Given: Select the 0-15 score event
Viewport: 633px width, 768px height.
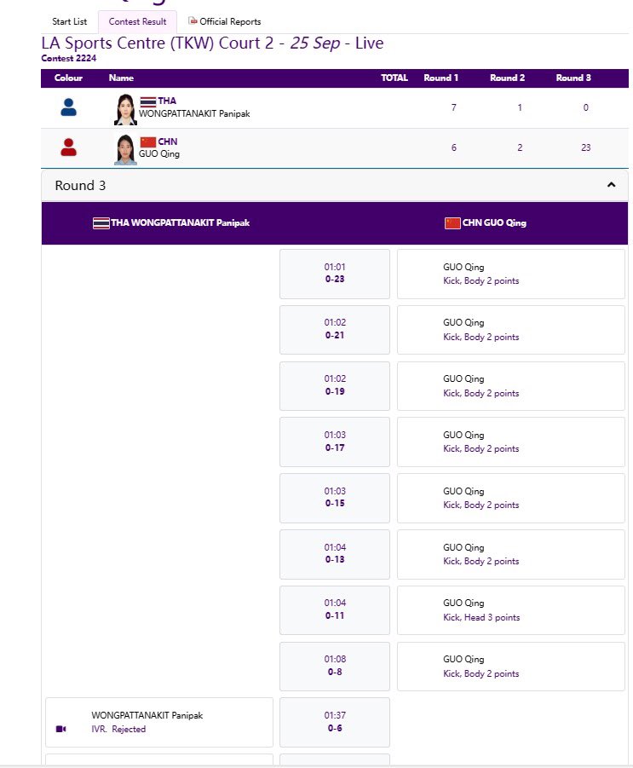Looking at the screenshot, I should coord(335,498).
